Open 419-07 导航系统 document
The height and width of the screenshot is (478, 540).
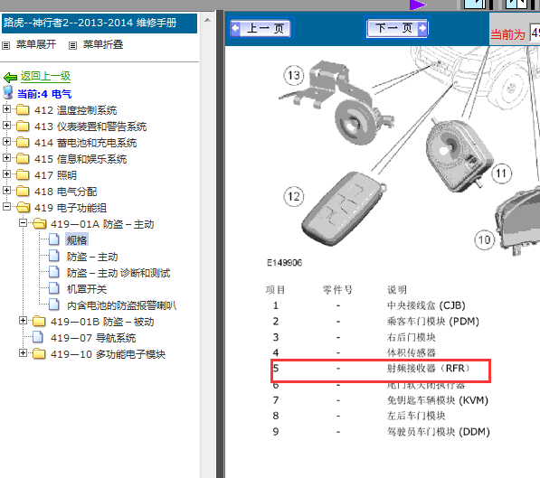click(x=93, y=338)
